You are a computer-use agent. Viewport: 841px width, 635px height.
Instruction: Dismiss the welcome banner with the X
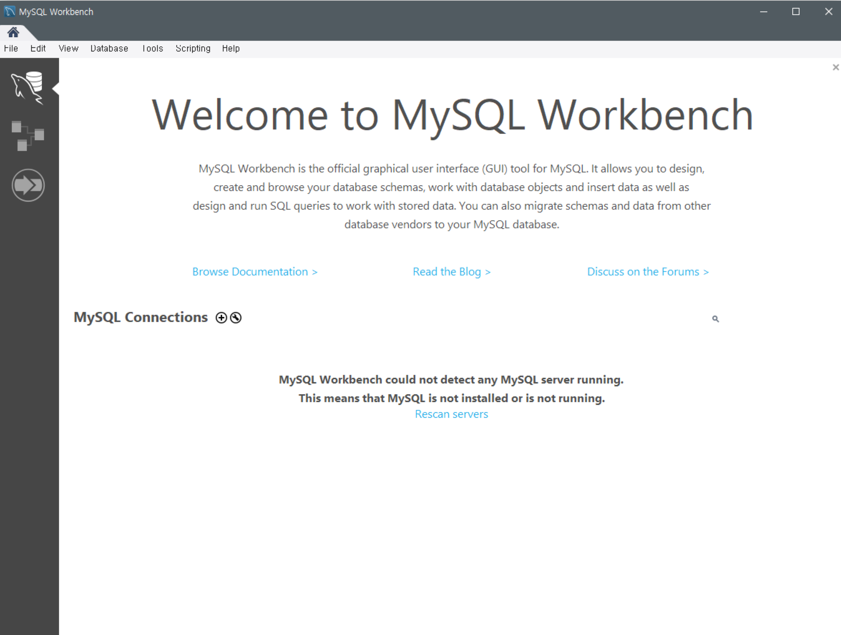pyautogui.click(x=835, y=67)
